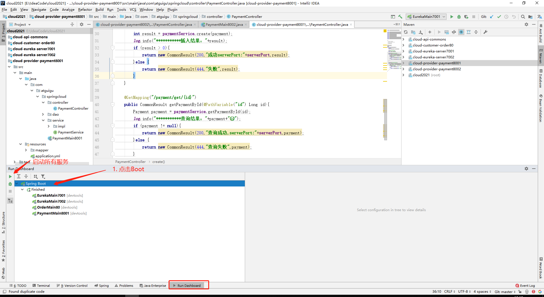Click the create() breadcrumb below editor

coord(158,162)
